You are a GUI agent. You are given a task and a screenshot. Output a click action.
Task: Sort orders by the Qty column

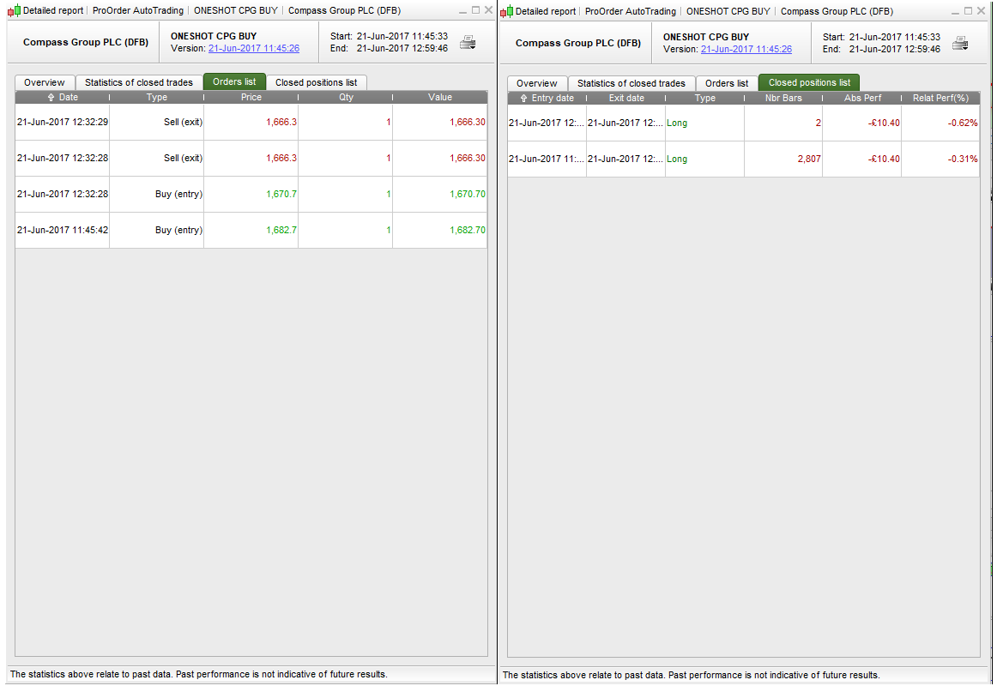[x=346, y=97]
